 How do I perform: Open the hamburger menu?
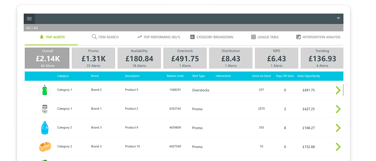(29, 19)
